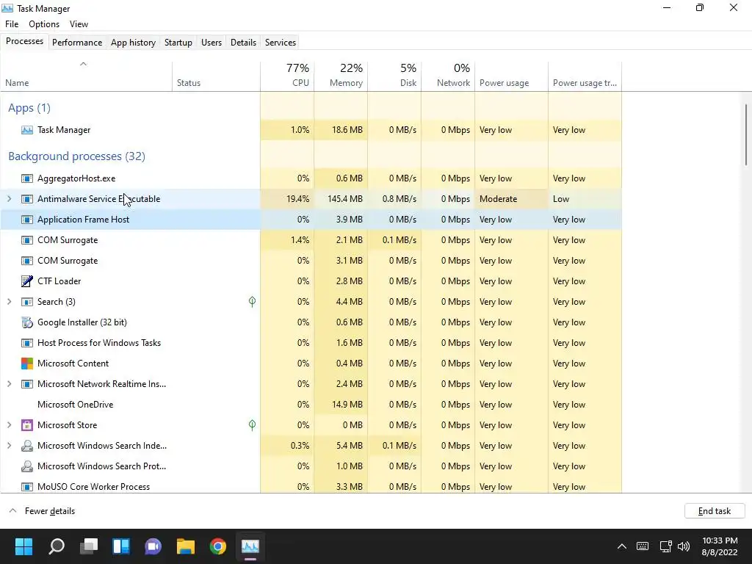Image resolution: width=752 pixels, height=564 pixels.
Task: Expand Microsoft Windows Search Indexer group
Action: tap(9, 446)
